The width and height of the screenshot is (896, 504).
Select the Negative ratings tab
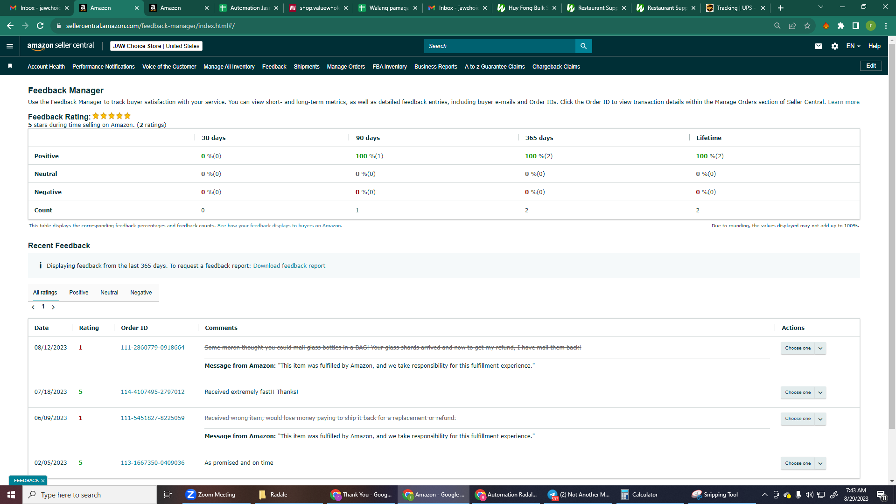coord(141,293)
